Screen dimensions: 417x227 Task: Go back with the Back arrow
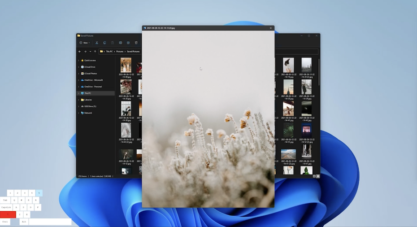pos(80,52)
